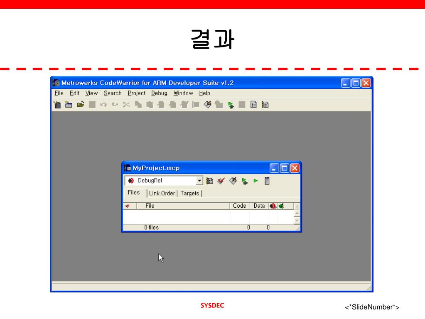Screen dimensions: 425x319
Task: Close the CodeWarrior main window
Action: point(366,83)
